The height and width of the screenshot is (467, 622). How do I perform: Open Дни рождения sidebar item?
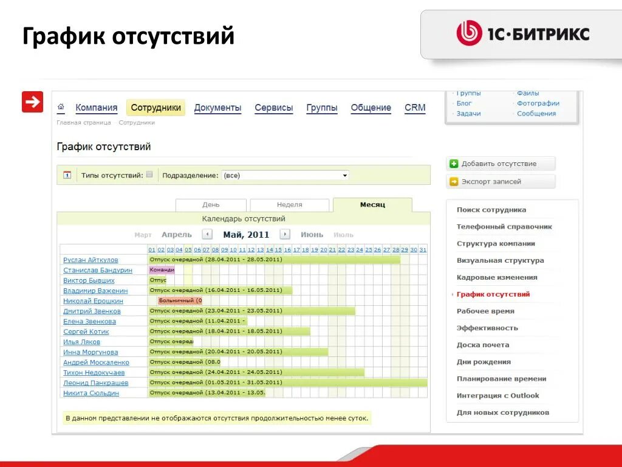click(x=484, y=362)
